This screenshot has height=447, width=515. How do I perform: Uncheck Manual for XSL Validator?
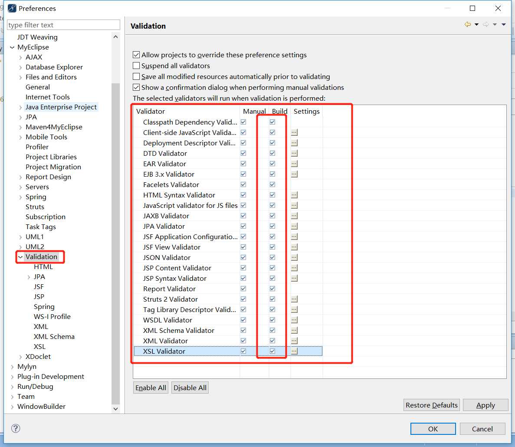pos(243,351)
